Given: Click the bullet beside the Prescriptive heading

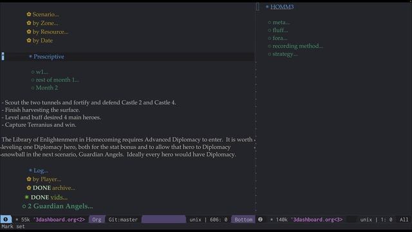Looking at the screenshot, I should [30, 56].
